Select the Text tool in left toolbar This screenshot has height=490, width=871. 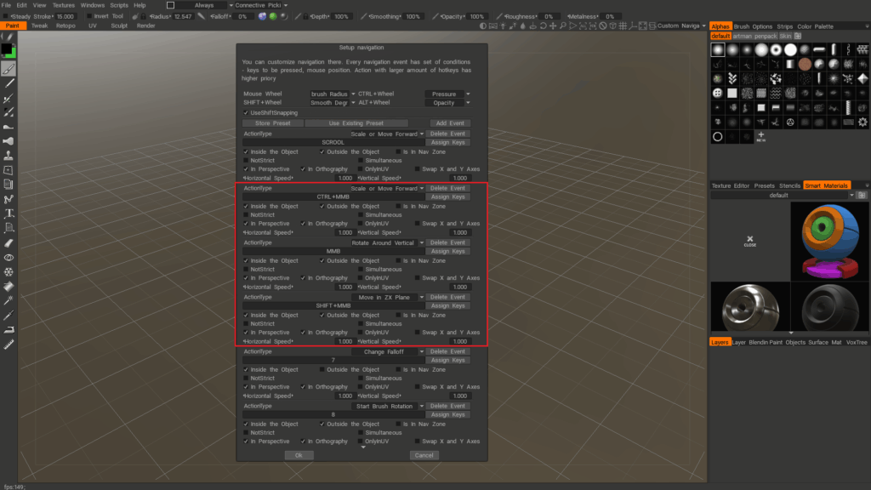[9, 214]
